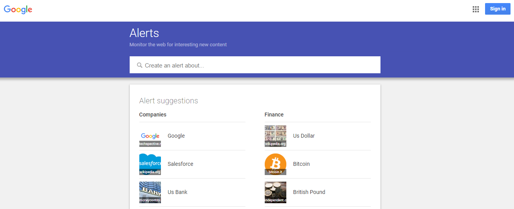Select the British Pound coins thumbnail
This screenshot has height=209, width=514.
click(x=276, y=192)
